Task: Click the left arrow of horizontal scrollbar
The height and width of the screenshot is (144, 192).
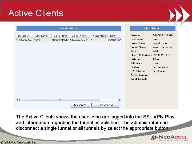Action: tap(18, 100)
